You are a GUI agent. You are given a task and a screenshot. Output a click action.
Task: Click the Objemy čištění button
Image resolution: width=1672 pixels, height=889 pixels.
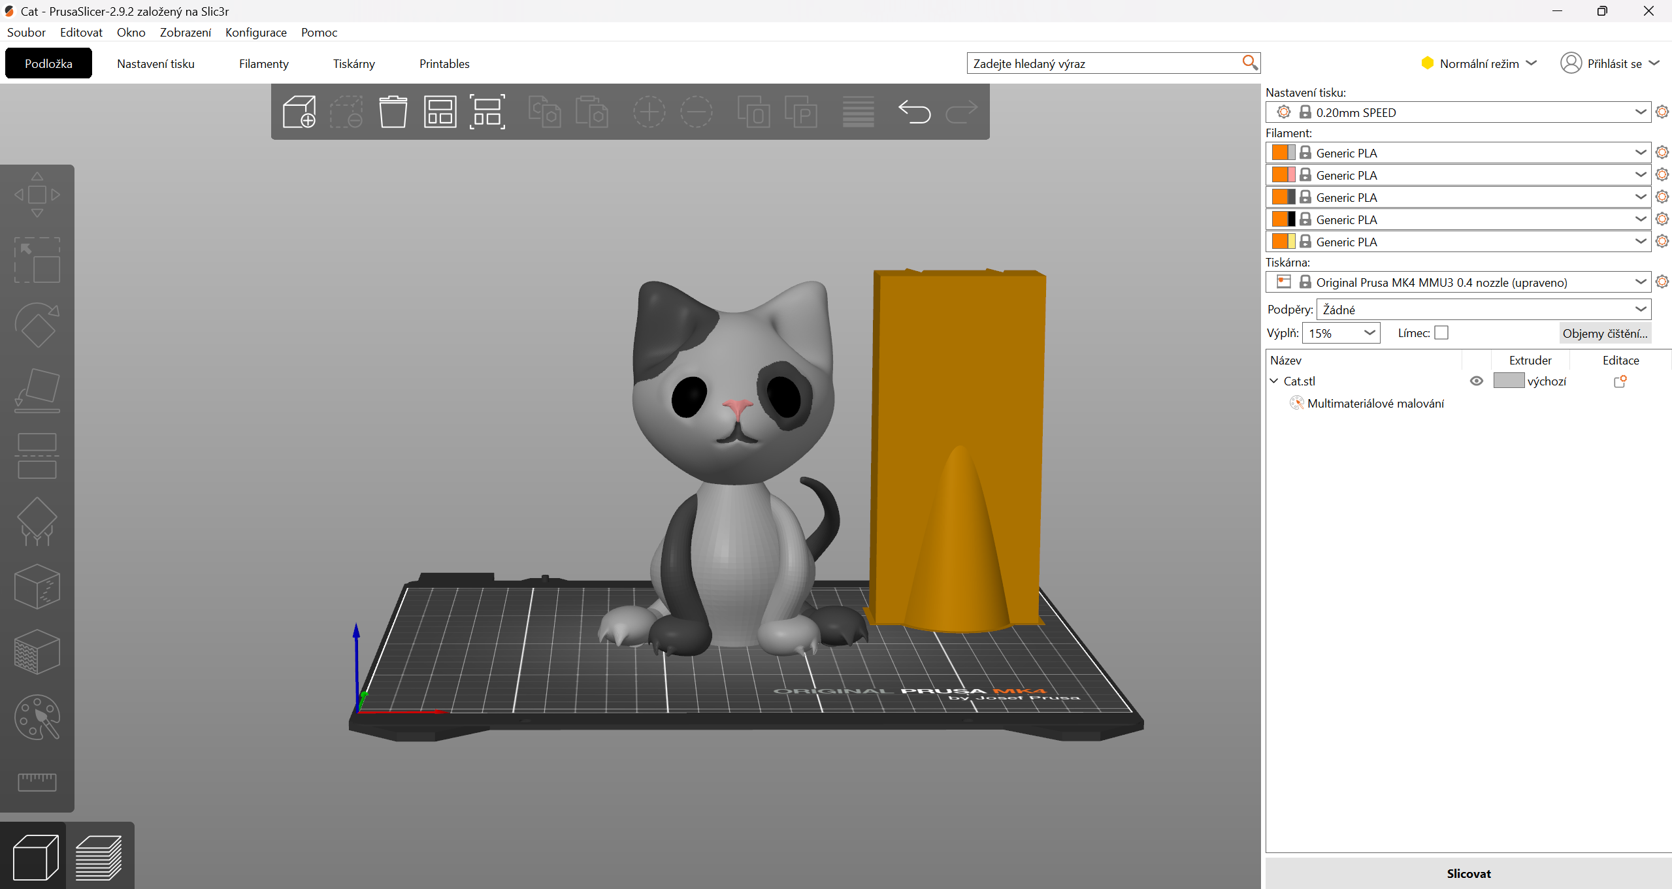(1605, 333)
